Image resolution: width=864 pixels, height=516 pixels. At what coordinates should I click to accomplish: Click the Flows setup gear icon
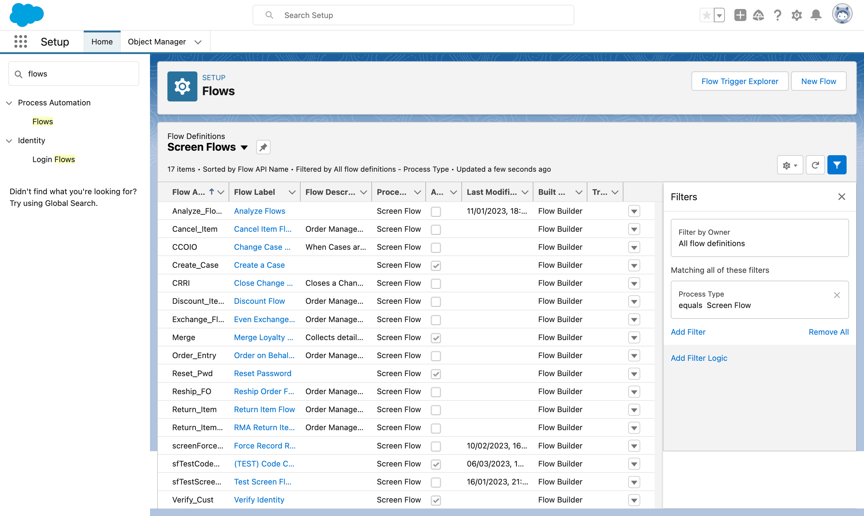(182, 86)
